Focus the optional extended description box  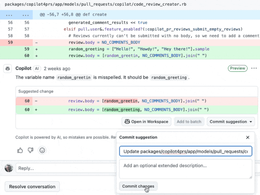[x=186, y=169]
